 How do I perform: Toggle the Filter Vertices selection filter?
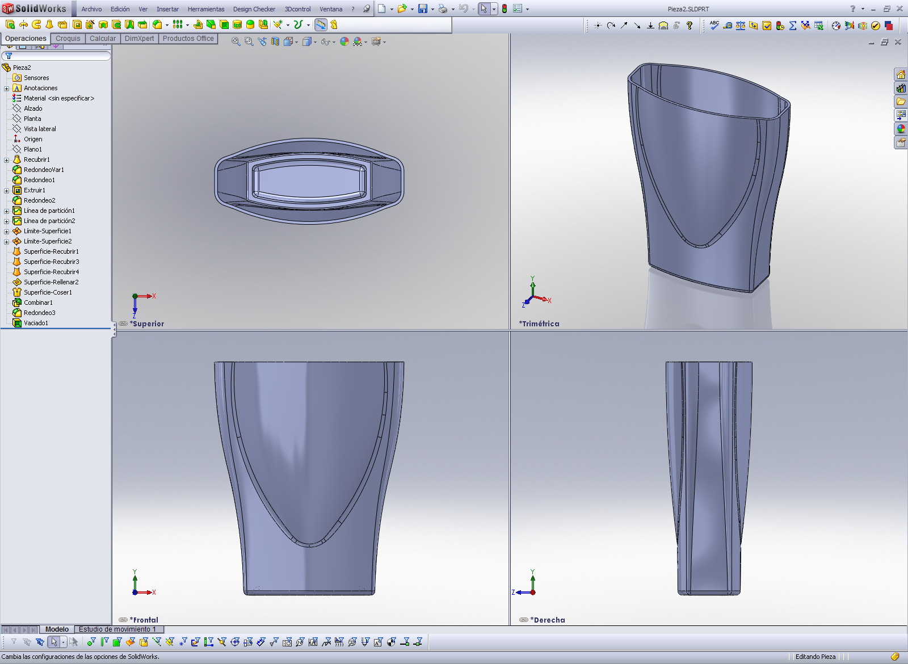[x=91, y=642]
